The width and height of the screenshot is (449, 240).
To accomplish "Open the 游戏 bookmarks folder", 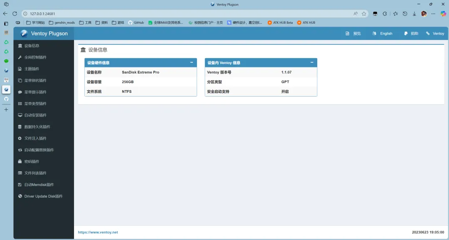I will (118, 22).
